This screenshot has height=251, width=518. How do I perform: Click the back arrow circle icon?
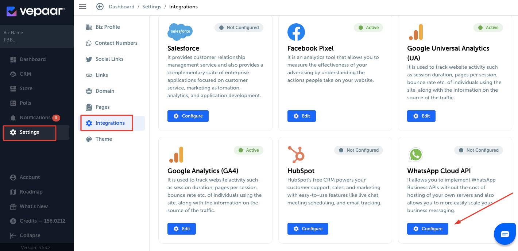pos(100,7)
